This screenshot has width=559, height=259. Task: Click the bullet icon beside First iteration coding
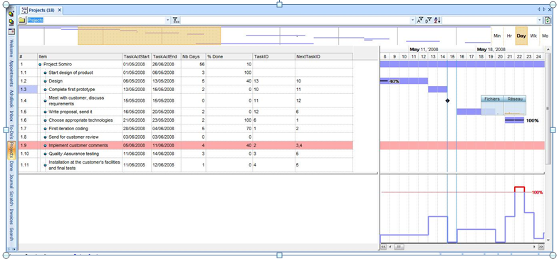pyautogui.click(x=46, y=129)
